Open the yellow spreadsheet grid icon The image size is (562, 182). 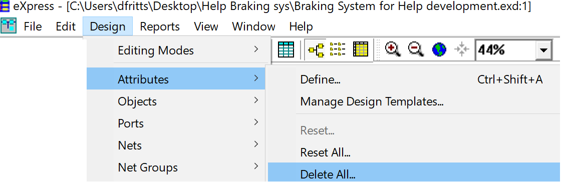360,49
